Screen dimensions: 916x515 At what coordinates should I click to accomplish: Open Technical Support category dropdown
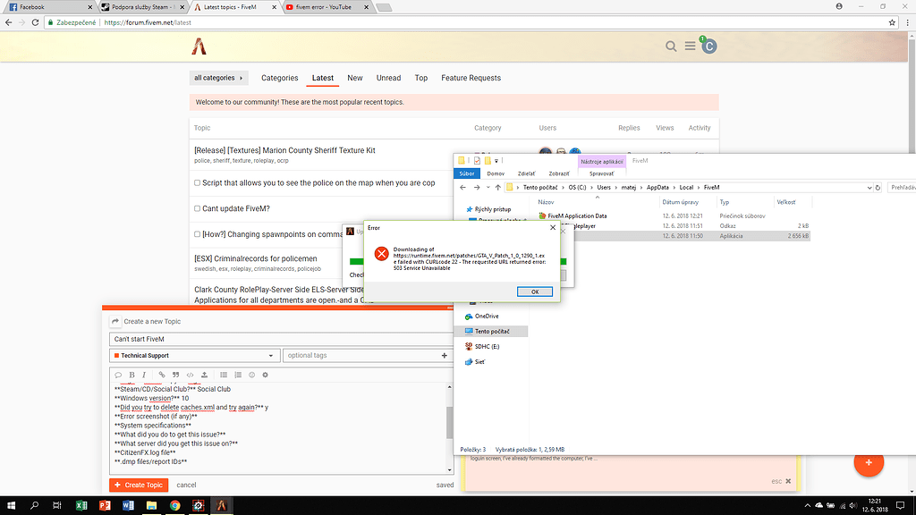click(194, 356)
